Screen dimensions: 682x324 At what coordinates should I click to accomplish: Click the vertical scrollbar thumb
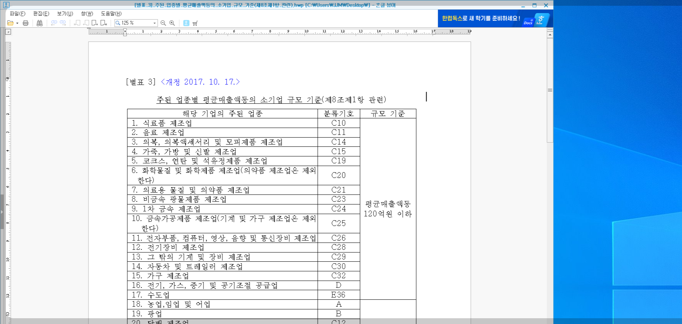click(x=550, y=90)
